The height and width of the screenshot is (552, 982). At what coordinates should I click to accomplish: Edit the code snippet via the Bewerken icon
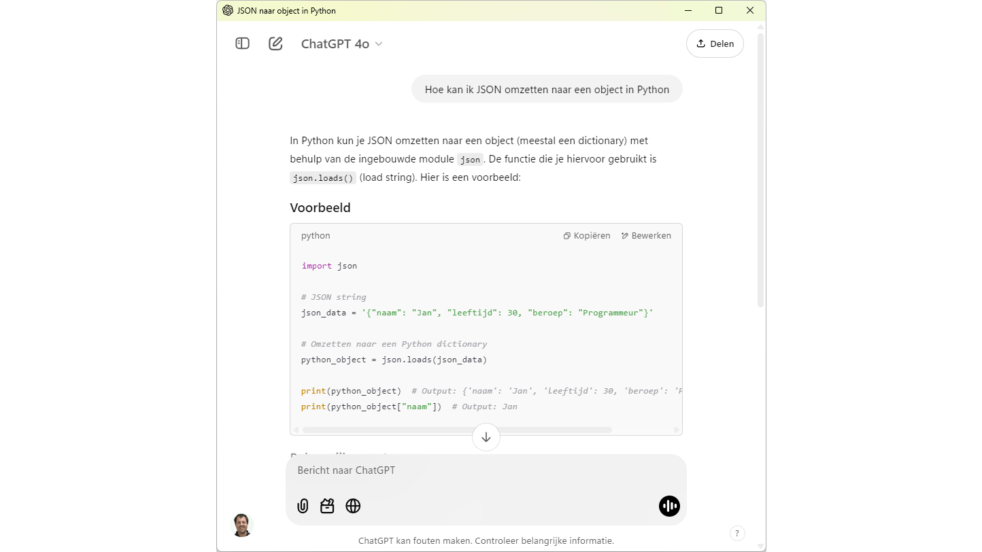coord(645,235)
